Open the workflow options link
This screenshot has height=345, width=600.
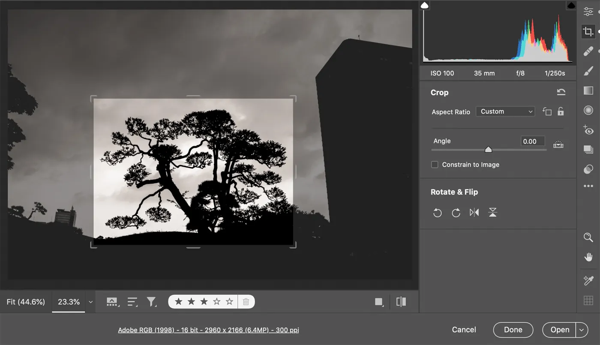208,330
